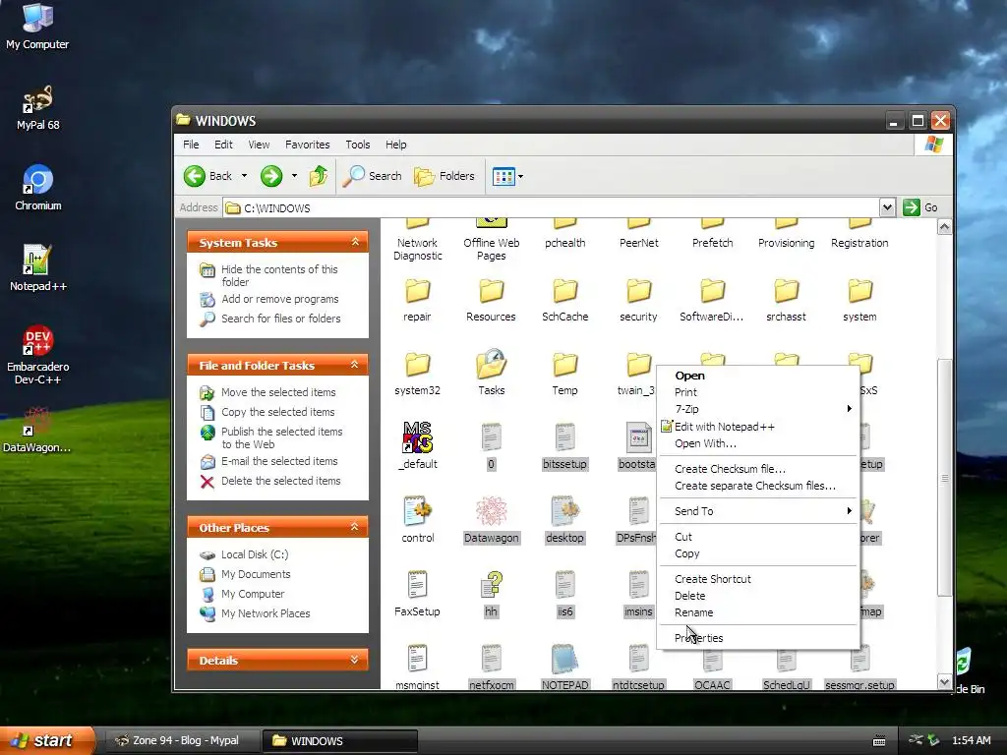The height and width of the screenshot is (755, 1007).
Task: Select the NOTEPAD file icon
Action: point(565,668)
